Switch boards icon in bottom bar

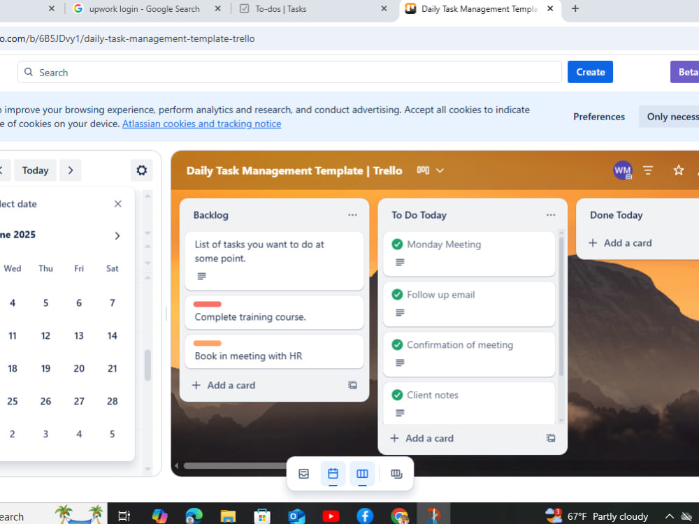396,474
